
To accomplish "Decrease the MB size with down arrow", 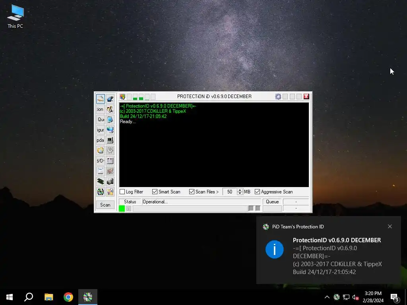I will click(240, 193).
